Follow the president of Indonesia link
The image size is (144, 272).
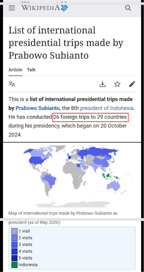click(x=107, y=108)
